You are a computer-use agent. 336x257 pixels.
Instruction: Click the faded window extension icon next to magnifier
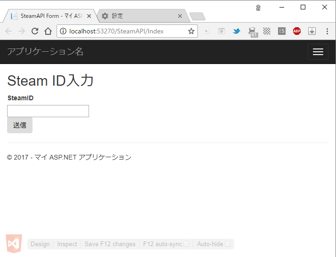pos(221,32)
